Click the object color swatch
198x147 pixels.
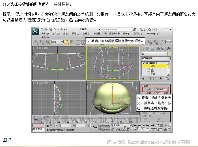(x=169, y=54)
